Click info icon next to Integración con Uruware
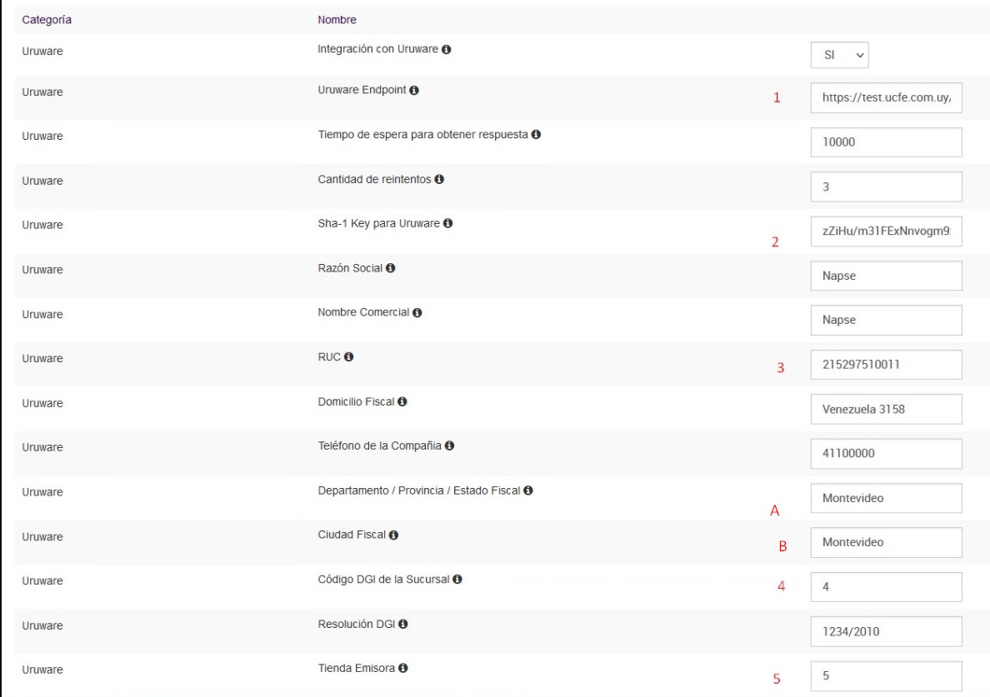Image resolution: width=990 pixels, height=697 pixels. 447,50
